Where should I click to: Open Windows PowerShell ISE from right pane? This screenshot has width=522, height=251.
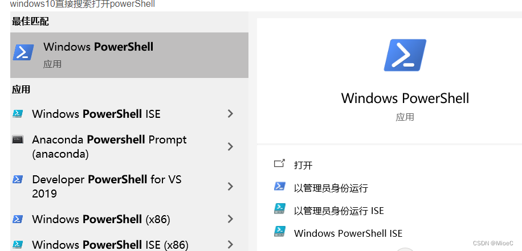point(348,233)
